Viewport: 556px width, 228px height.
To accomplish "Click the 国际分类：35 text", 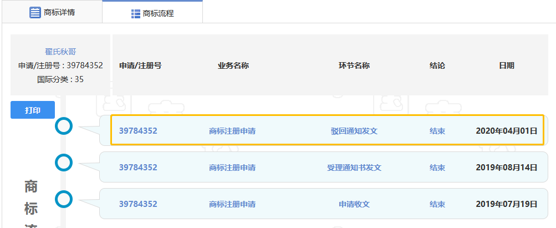I will [x=60, y=79].
